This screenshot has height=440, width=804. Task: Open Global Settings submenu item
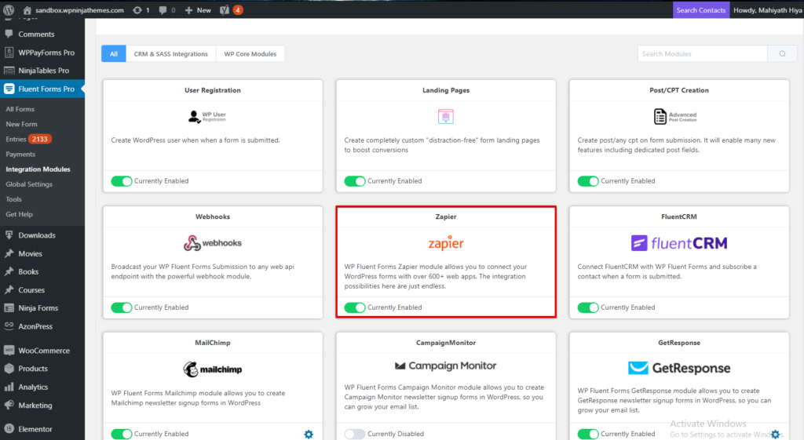pos(29,184)
